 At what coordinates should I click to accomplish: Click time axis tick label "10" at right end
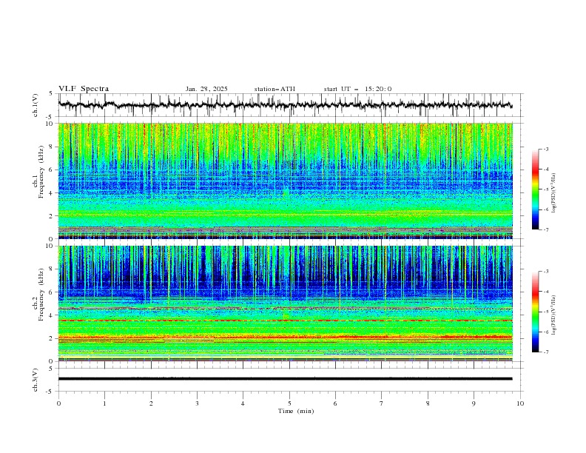(x=520, y=403)
